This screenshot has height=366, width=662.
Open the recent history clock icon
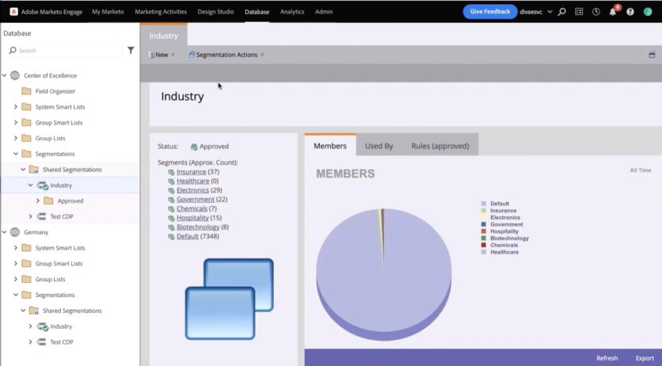pyautogui.click(x=595, y=12)
